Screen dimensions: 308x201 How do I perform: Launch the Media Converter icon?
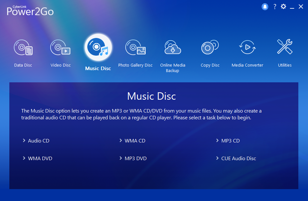247,47
